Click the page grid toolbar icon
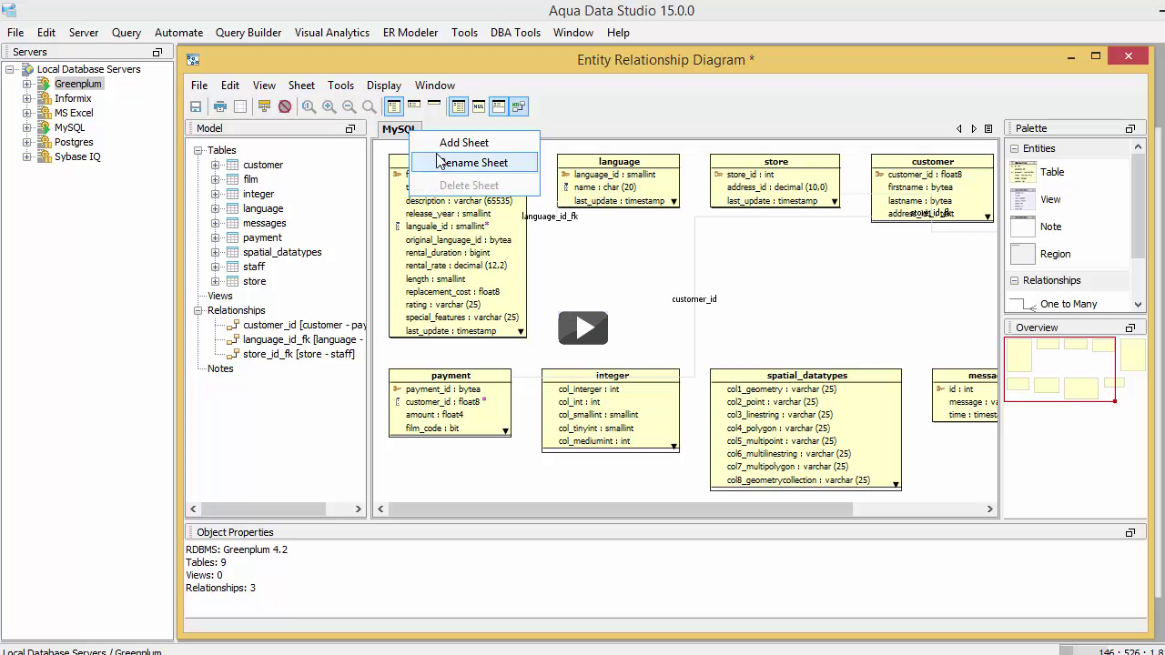The image size is (1165, 655). [x=240, y=106]
